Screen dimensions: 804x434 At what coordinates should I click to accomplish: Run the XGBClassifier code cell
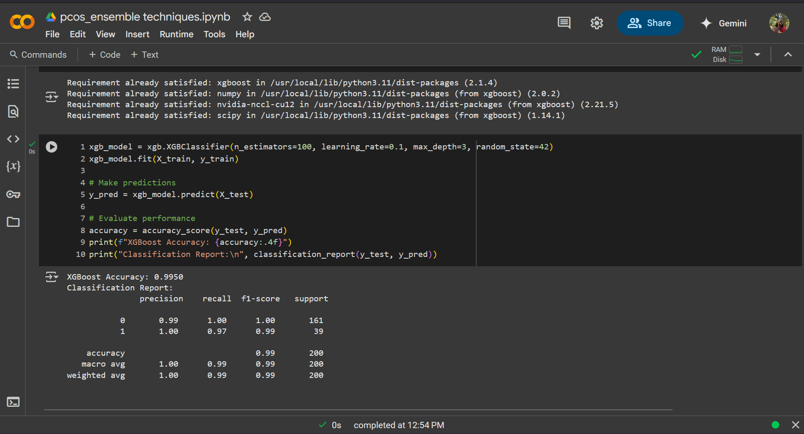pyautogui.click(x=52, y=147)
